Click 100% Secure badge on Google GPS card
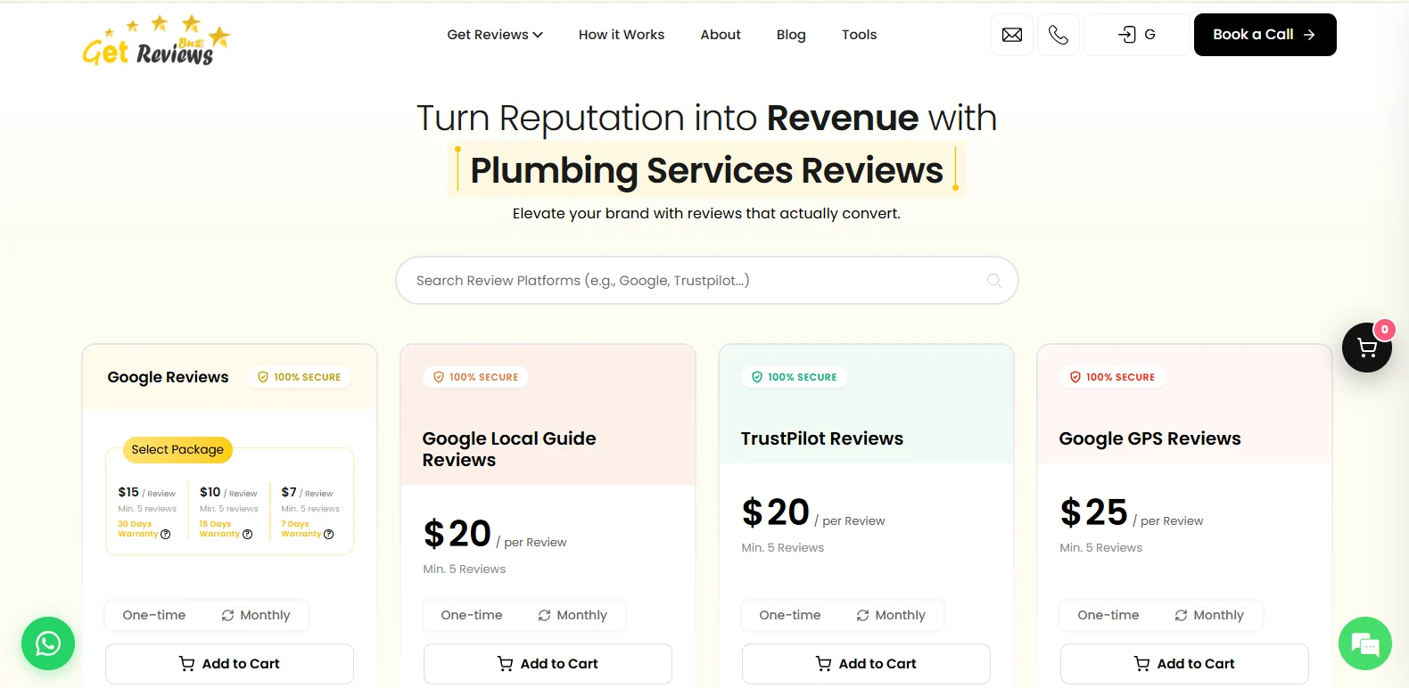Screen dimensions: 1409x688 (x=1112, y=377)
